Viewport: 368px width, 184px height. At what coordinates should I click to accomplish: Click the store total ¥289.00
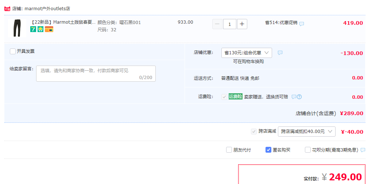click(x=352, y=113)
